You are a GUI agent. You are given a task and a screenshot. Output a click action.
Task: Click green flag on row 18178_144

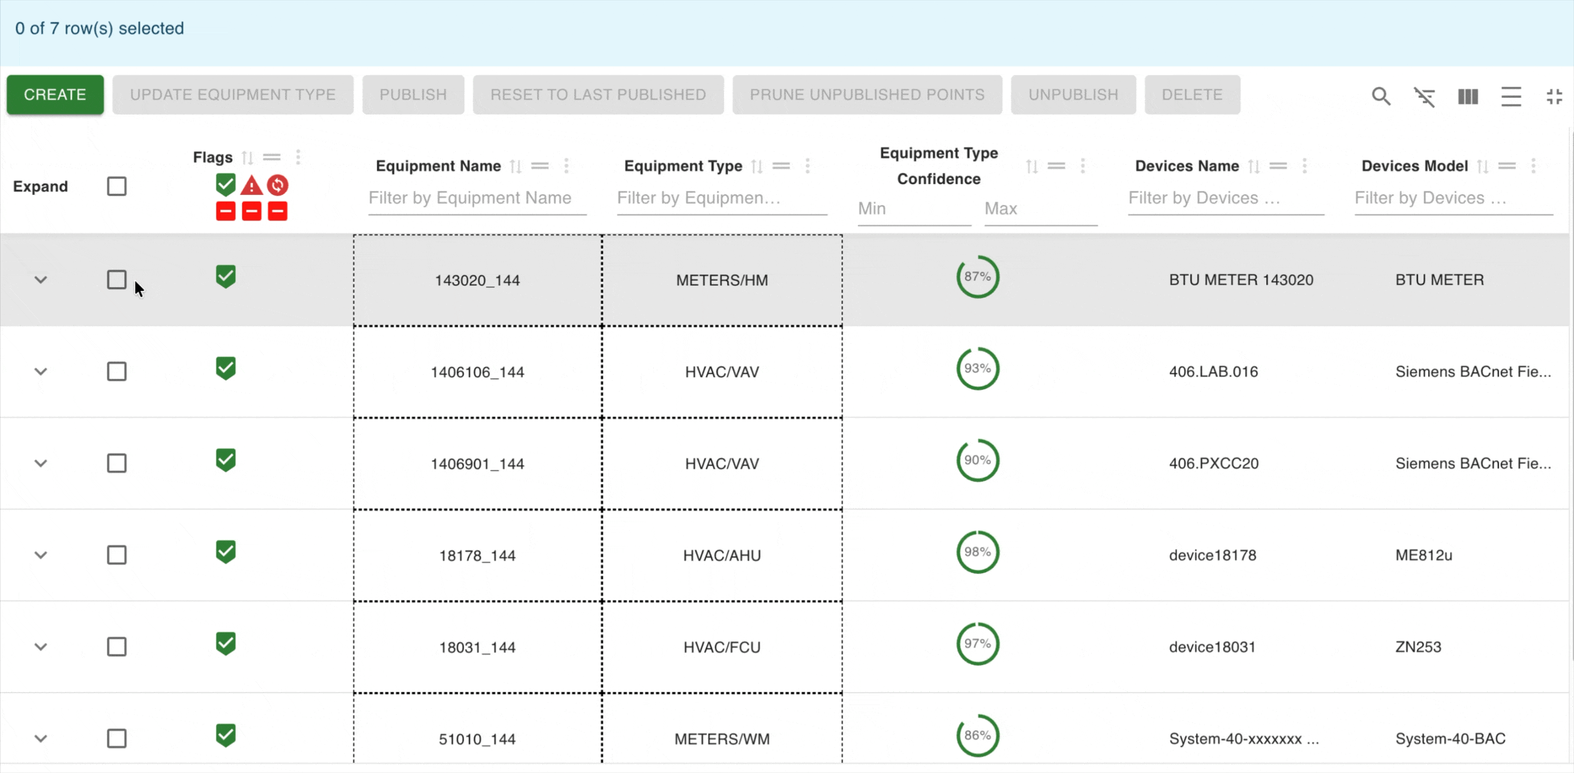click(x=226, y=551)
